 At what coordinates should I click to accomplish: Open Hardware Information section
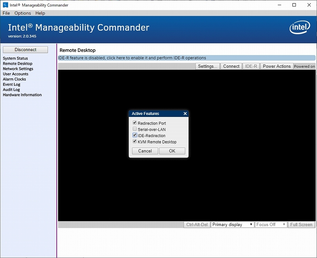pyautogui.click(x=22, y=95)
